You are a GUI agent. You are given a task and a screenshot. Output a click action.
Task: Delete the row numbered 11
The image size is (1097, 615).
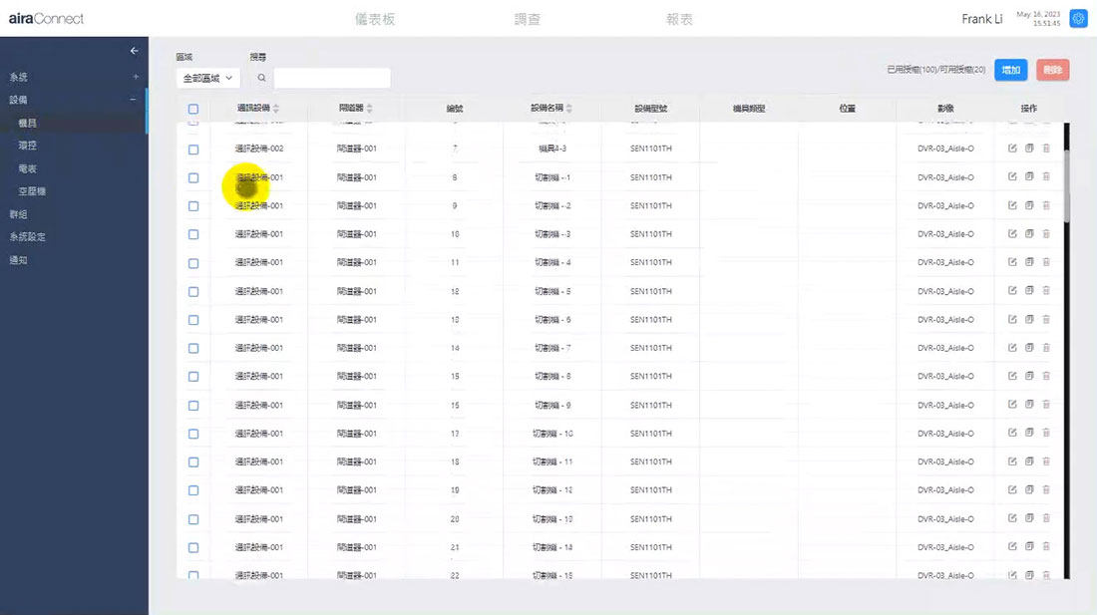pyautogui.click(x=1046, y=262)
